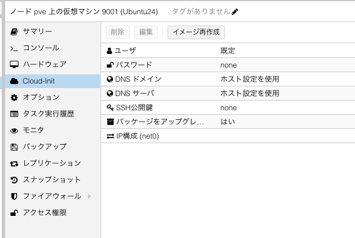Select the DNS ドメイン row label
Image resolution: width=355 pixels, height=238 pixels.
[x=138, y=79]
